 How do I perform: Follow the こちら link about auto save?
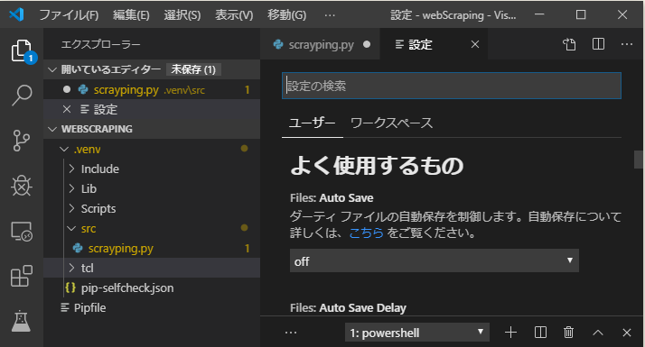(366, 233)
